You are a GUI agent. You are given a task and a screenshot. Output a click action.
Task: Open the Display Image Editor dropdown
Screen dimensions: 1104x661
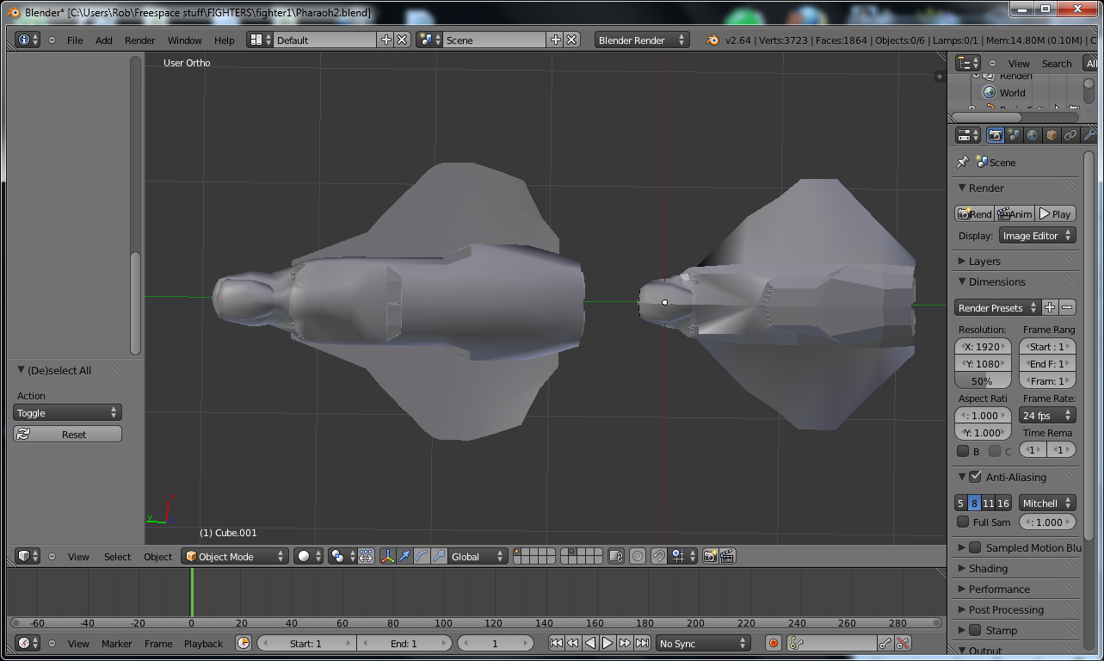click(x=1037, y=235)
